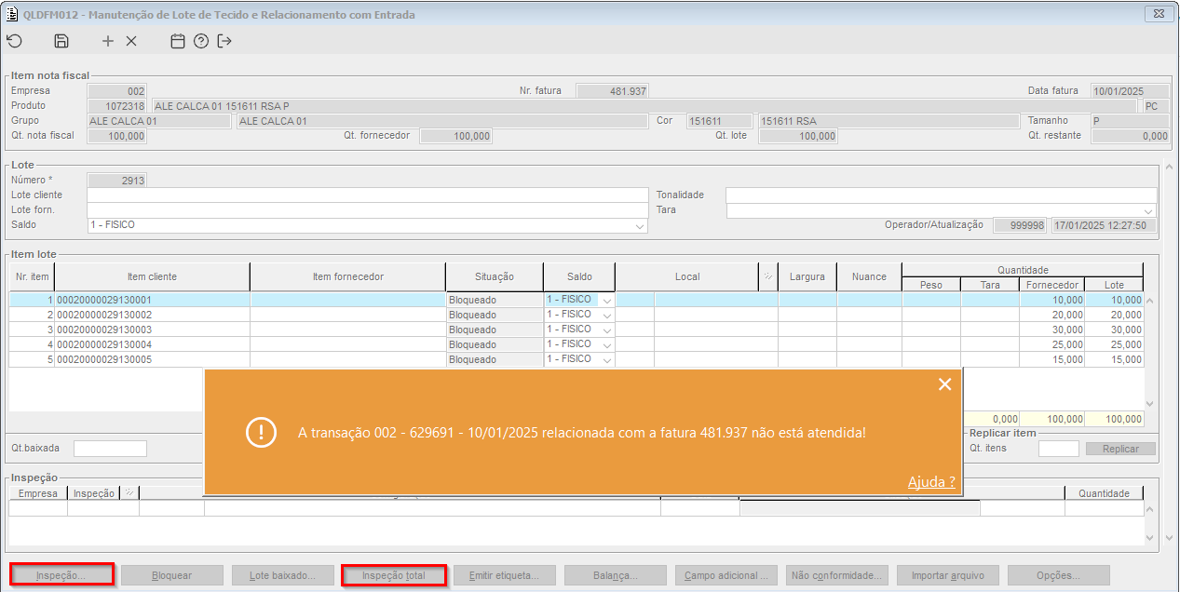Open Saldo dropdown for item row 3
Screen dimensions: 1180x592
click(x=606, y=330)
